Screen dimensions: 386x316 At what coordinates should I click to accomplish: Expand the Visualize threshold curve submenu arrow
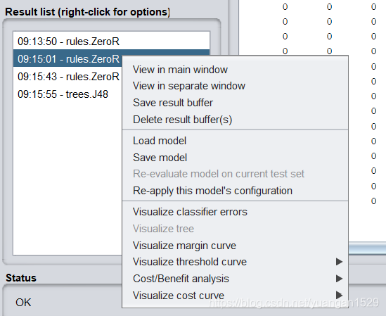click(x=339, y=262)
